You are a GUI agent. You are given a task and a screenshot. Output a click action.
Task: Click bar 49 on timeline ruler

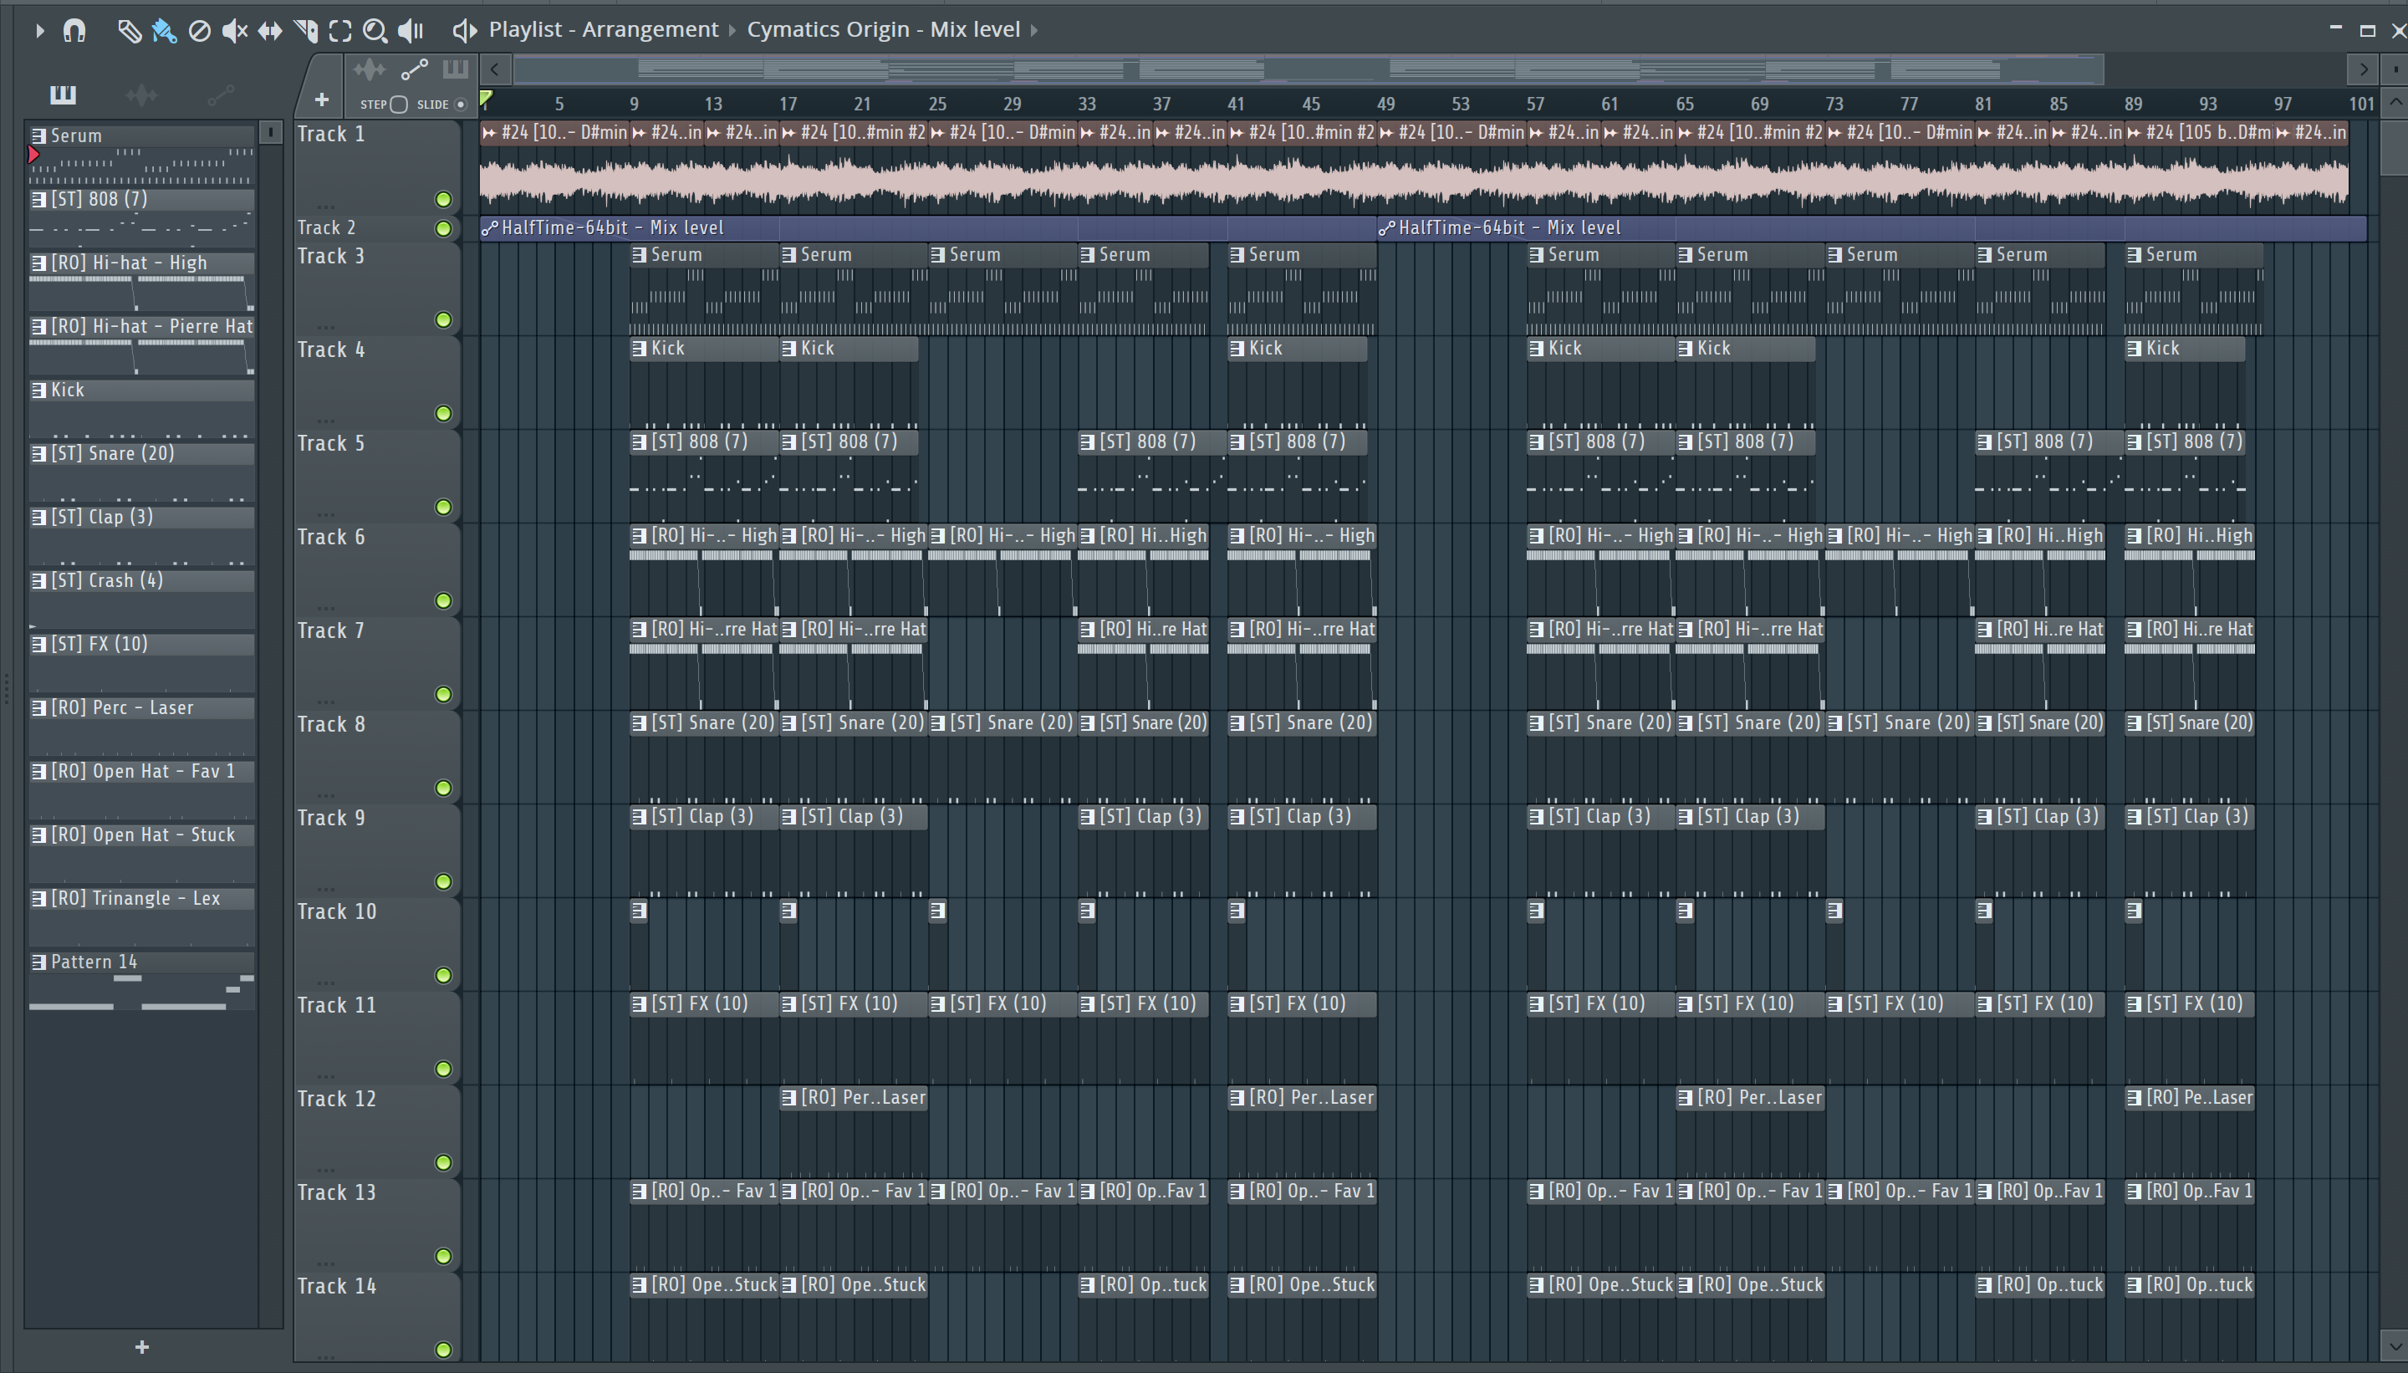click(1385, 104)
